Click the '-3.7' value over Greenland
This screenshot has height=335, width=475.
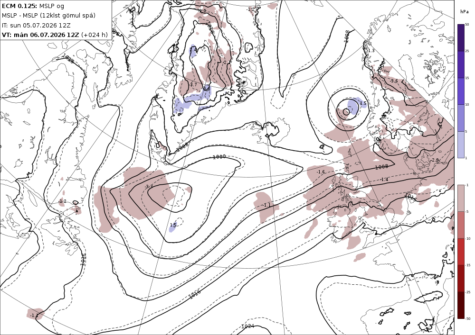(x=193, y=85)
